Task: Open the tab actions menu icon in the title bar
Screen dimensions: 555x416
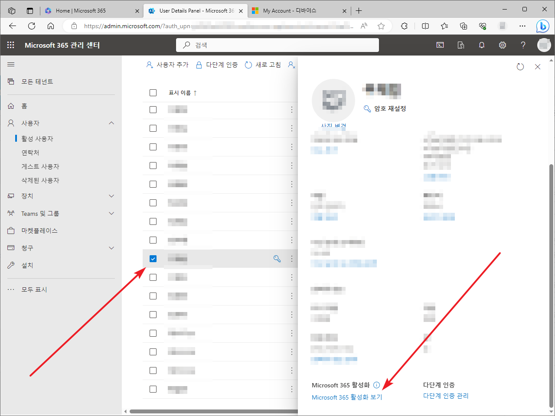Action: [30, 10]
